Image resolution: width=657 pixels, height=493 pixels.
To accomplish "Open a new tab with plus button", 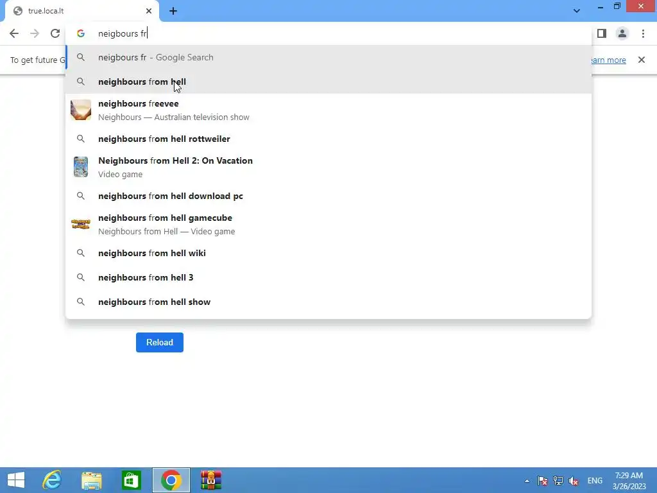I will pyautogui.click(x=173, y=12).
